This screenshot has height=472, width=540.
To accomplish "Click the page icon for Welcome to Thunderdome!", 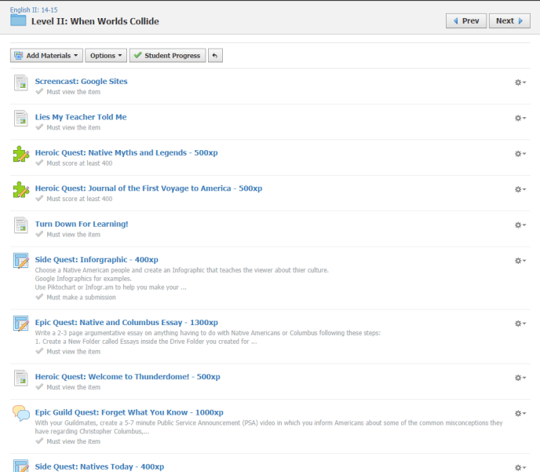I will (x=20, y=378).
